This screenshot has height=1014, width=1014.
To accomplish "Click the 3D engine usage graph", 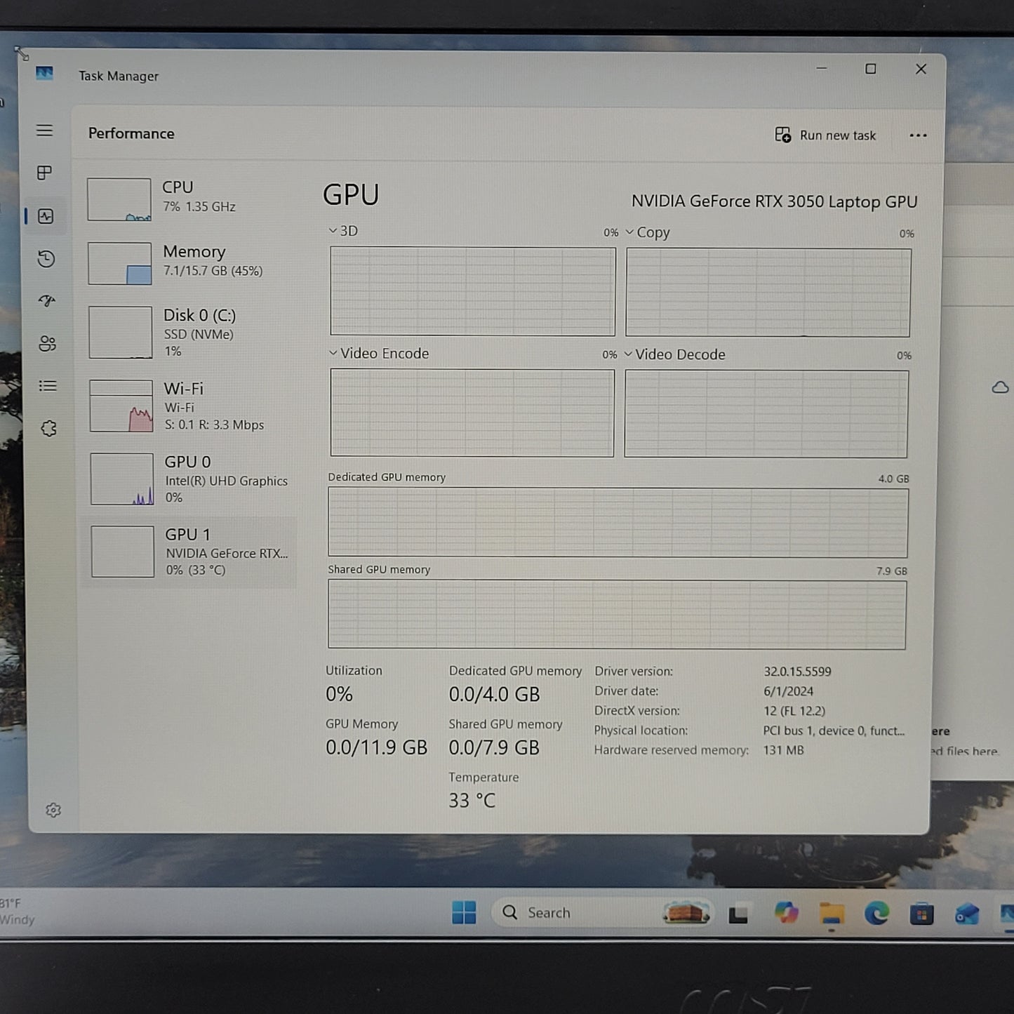I will point(473,291).
